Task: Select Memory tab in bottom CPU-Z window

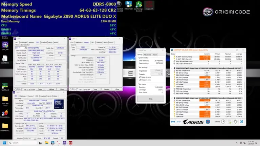Action: tap(30, 96)
